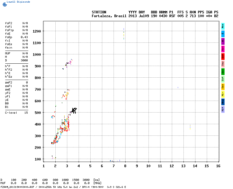Click the 3 MHz frequency axis label

click(x=67, y=166)
